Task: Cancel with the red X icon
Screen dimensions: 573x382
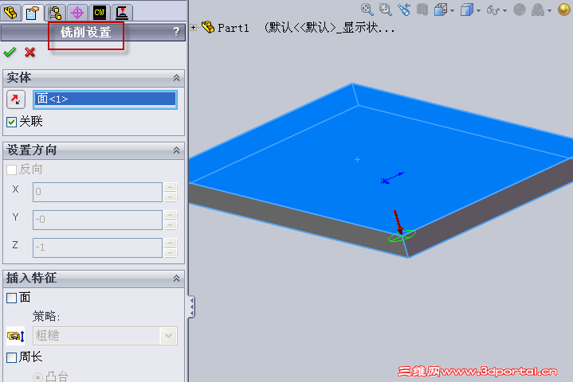Action: coord(30,53)
